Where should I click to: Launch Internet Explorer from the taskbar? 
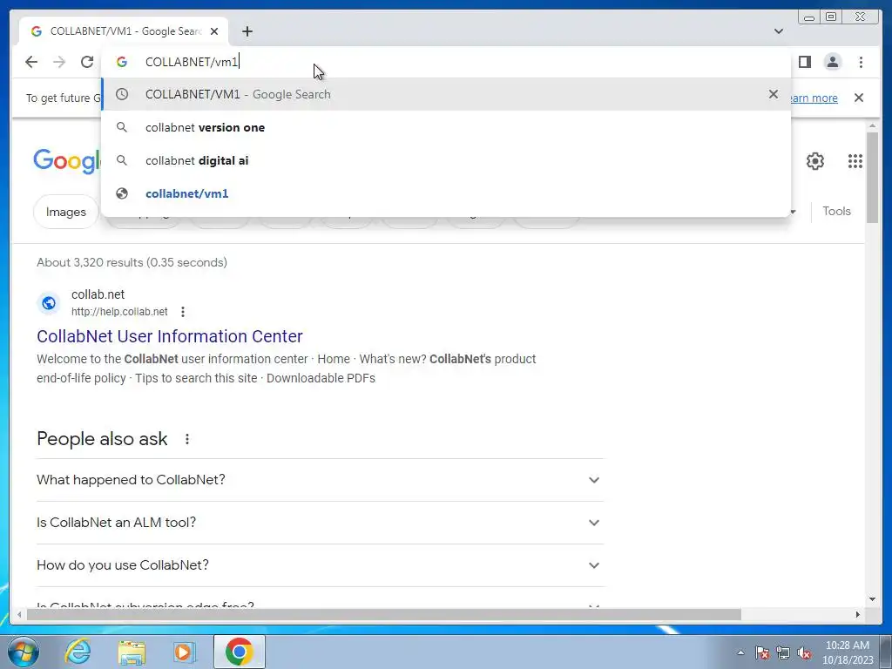[78, 652]
